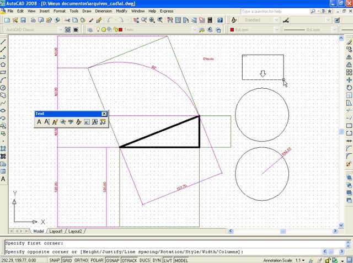The image size is (353, 263).
Task: Click Single Line Text icon in Text toolbar
Action: coord(47,122)
